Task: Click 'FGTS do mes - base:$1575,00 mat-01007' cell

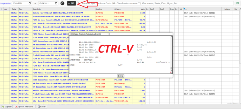Action: tap(64, 98)
